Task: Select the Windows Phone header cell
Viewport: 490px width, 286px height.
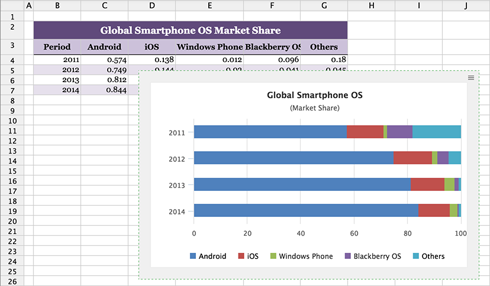Action: (209, 47)
